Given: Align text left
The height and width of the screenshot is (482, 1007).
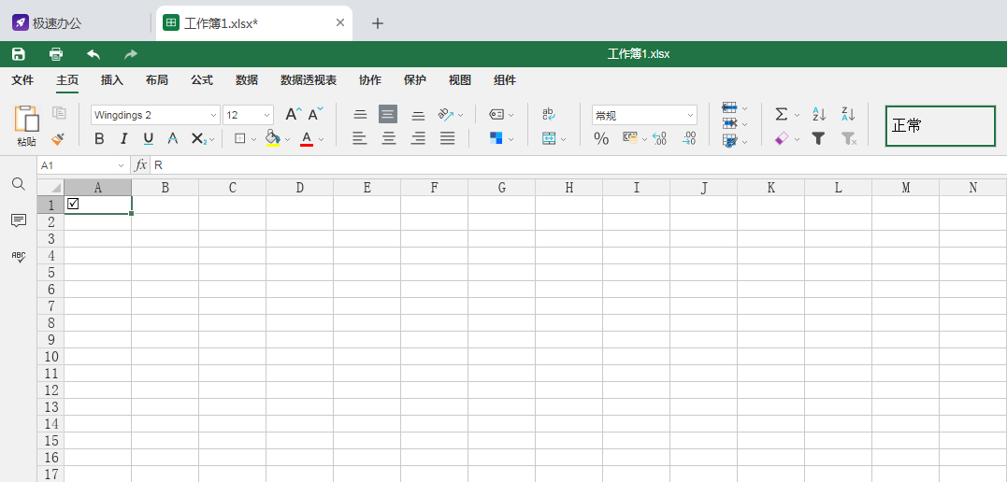Looking at the screenshot, I should [x=360, y=138].
